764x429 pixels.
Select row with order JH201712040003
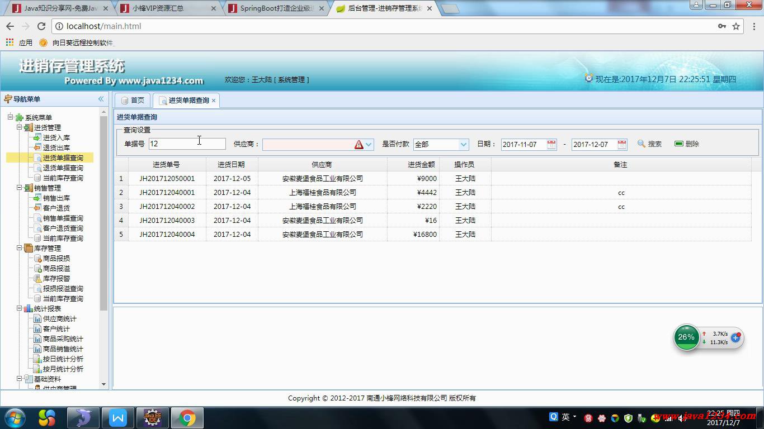(167, 221)
